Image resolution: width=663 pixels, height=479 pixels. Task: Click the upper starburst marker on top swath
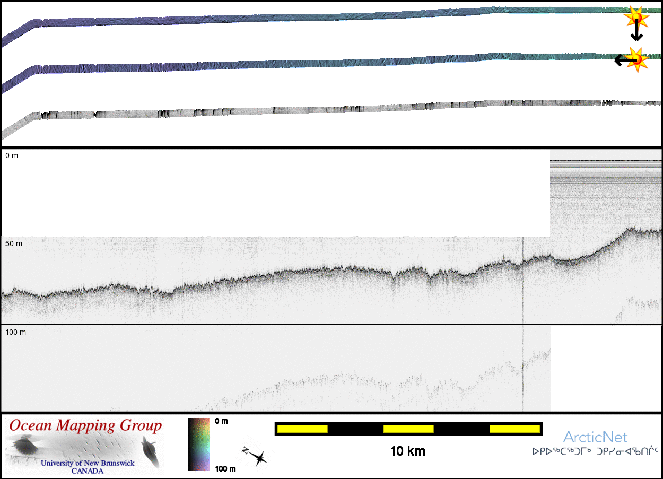pyautogui.click(x=635, y=18)
